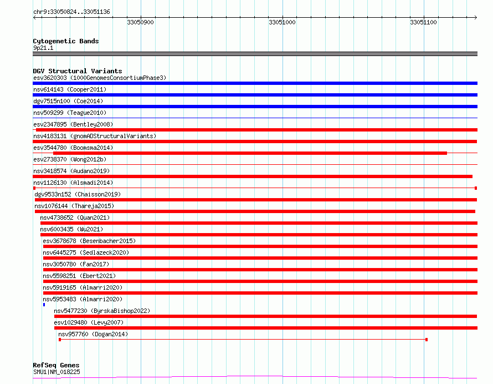Open the SMU1|NM_018225 gene label

[57, 372]
